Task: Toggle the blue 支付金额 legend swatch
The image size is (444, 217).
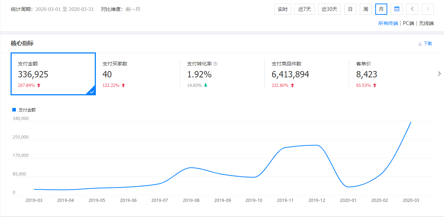Action: [x=14, y=110]
